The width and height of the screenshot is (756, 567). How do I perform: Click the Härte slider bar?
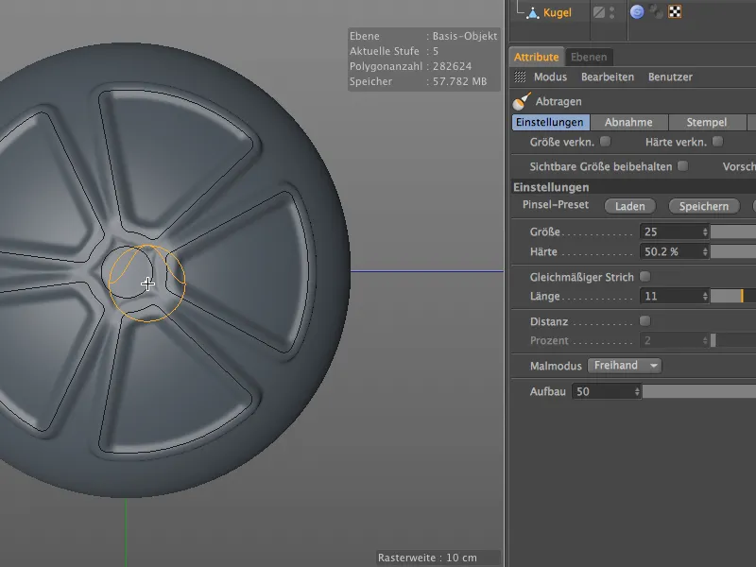pos(733,251)
